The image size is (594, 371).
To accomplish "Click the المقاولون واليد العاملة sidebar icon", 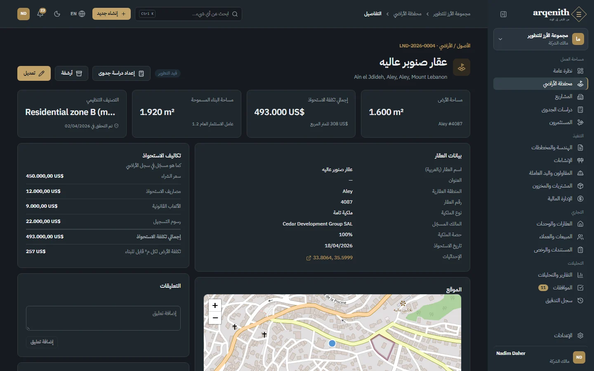I will 580,173.
